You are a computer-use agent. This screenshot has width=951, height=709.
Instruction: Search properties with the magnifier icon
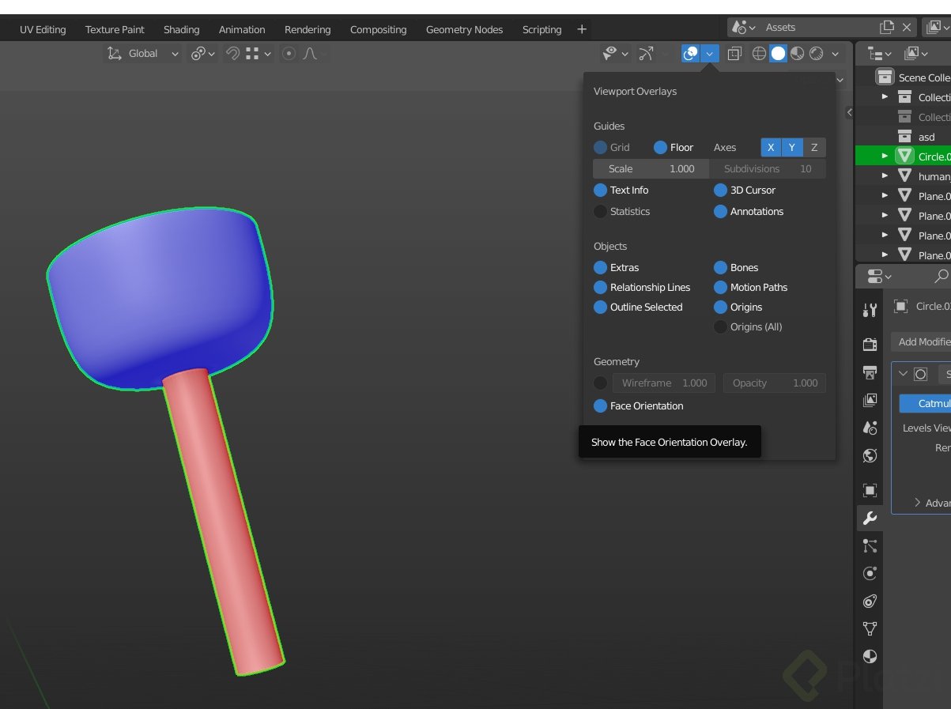tap(941, 276)
